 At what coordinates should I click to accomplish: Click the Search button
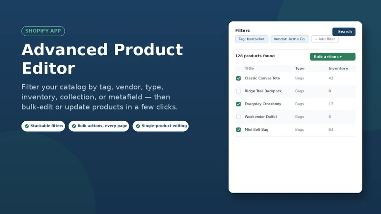[x=344, y=31]
